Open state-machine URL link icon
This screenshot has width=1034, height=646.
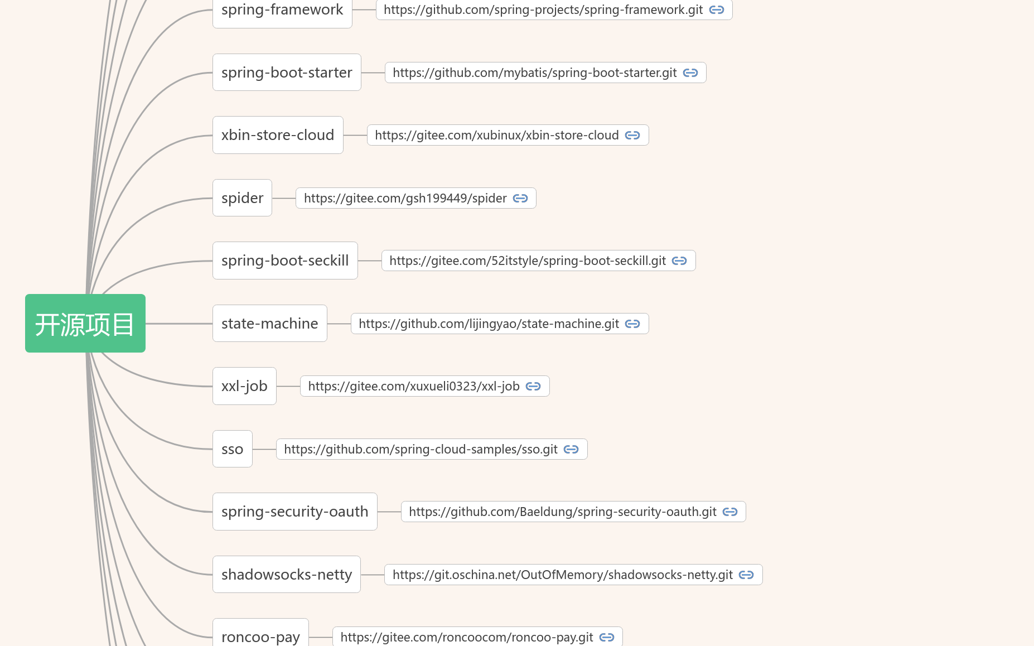(x=632, y=324)
